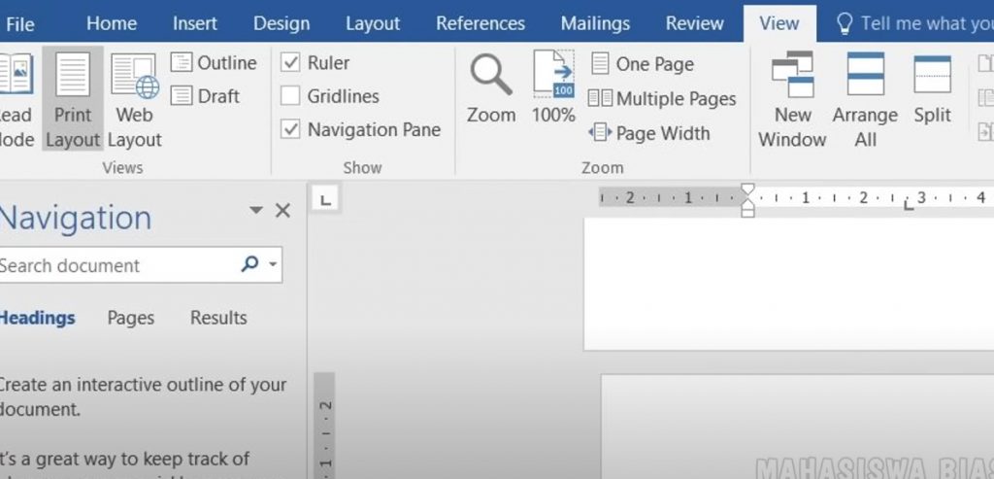Open the Zoom dialog magnifier
Screen dimensions: 994x479
click(x=491, y=88)
